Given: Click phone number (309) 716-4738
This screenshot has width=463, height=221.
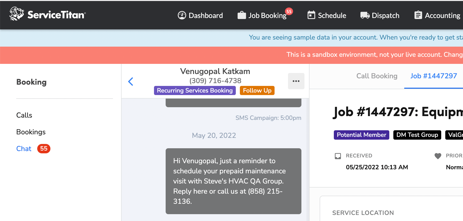Looking at the screenshot, I should [215, 81].
